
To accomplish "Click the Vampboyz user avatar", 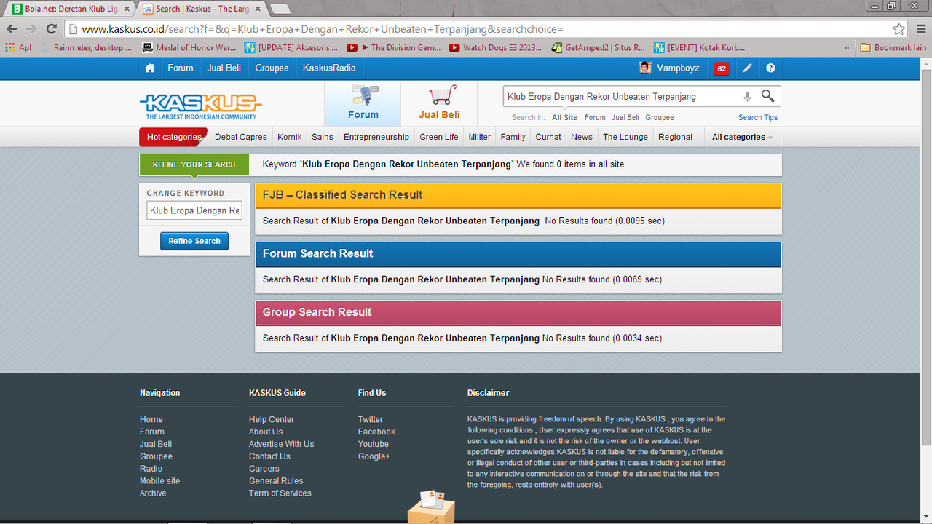I will [645, 68].
